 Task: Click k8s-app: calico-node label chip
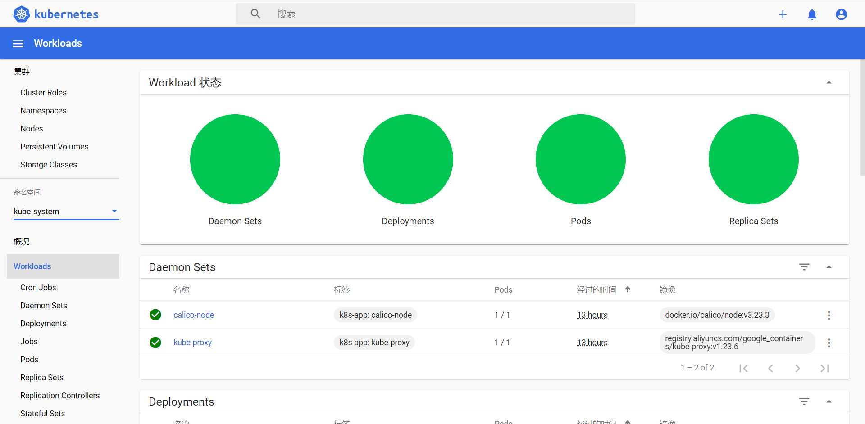click(x=376, y=315)
